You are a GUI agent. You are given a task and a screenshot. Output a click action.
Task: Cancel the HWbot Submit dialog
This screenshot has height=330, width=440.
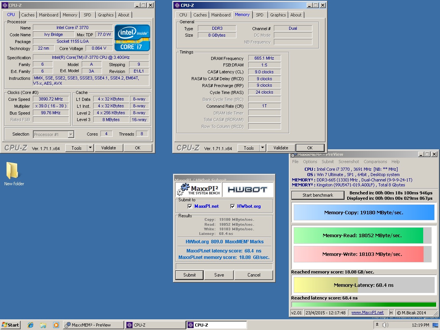pyautogui.click(x=254, y=275)
